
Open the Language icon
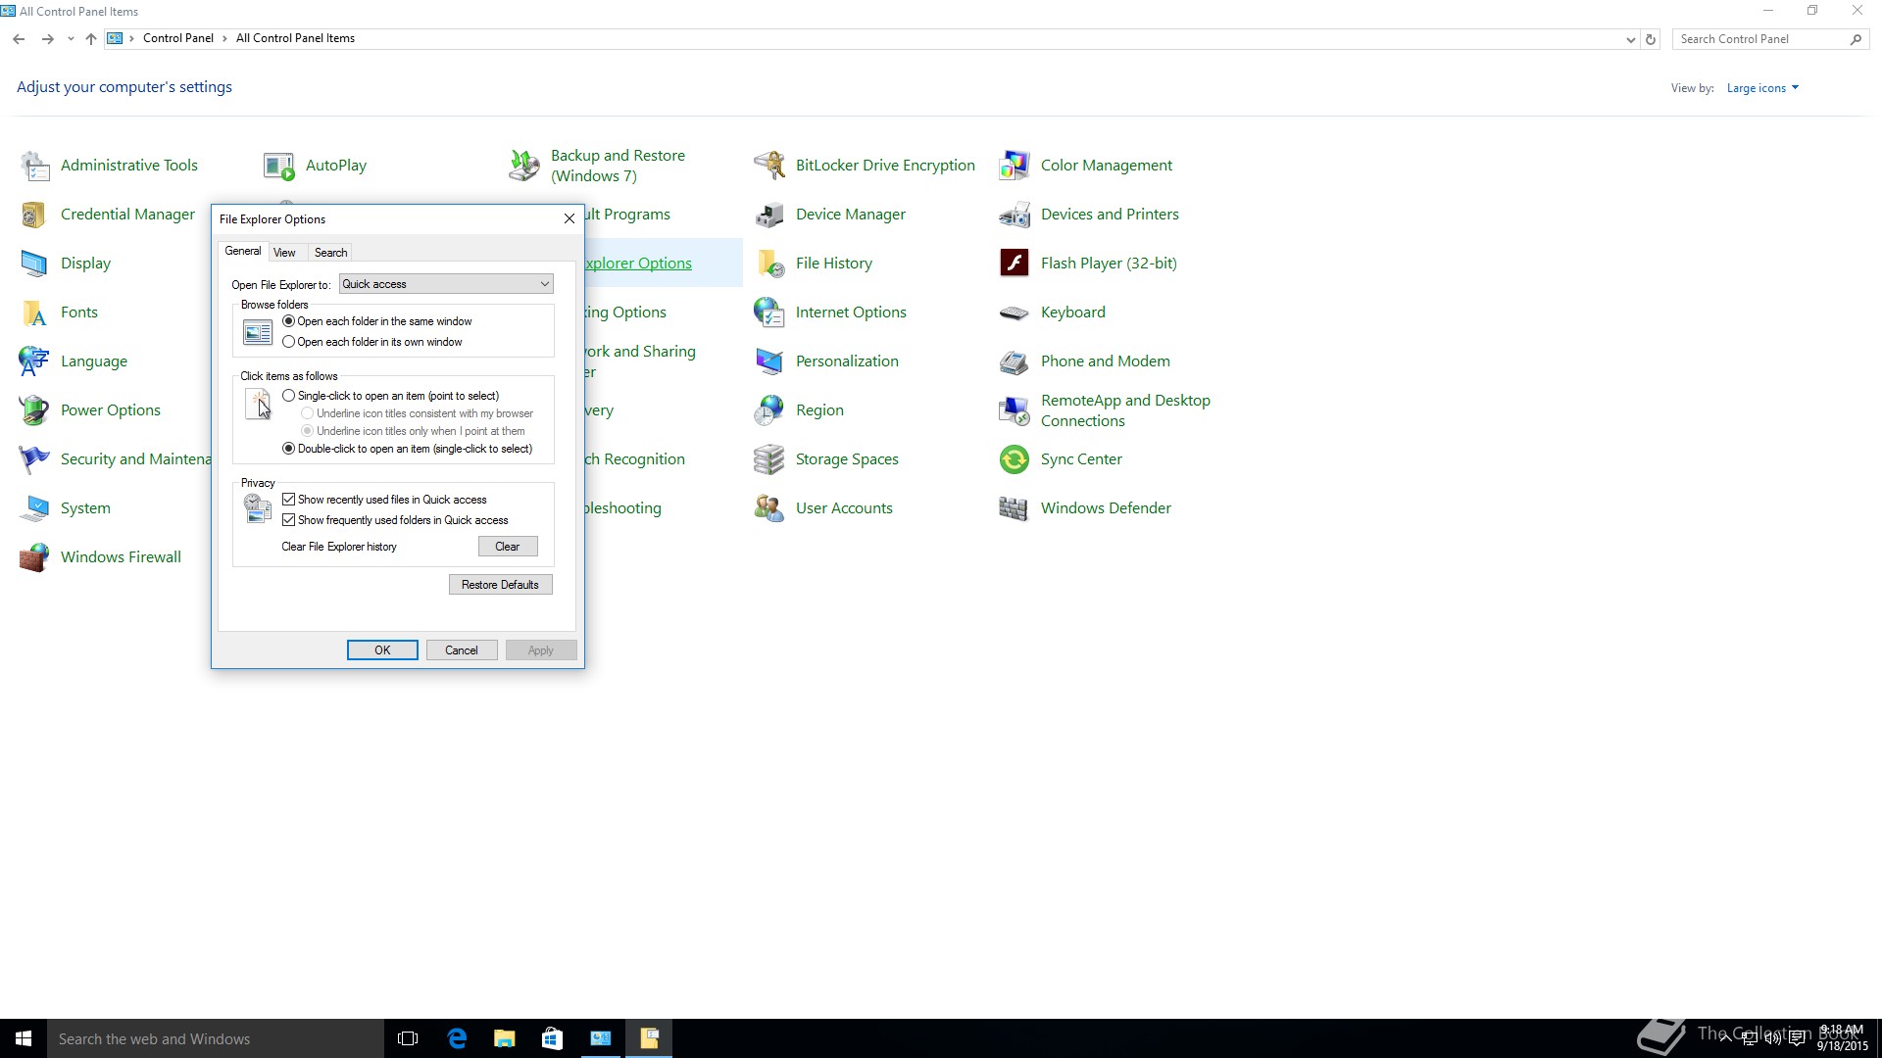click(35, 361)
